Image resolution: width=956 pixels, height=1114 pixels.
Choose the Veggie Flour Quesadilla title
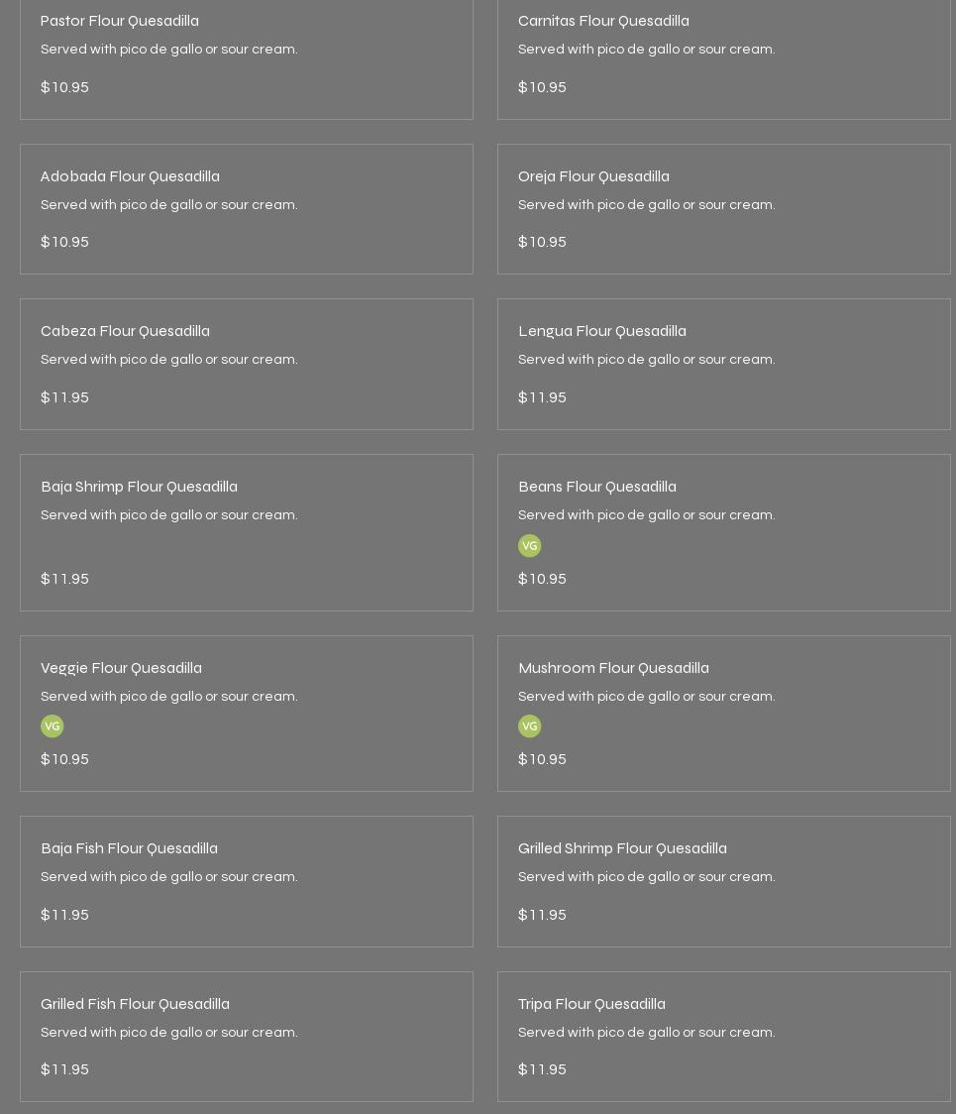click(121, 668)
